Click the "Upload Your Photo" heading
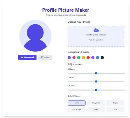130x118 pixels. [79, 22]
